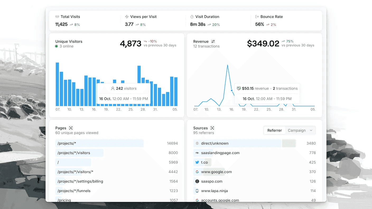Open the dropdown chevron next to Campaign
372x209 pixels.
coord(311,130)
